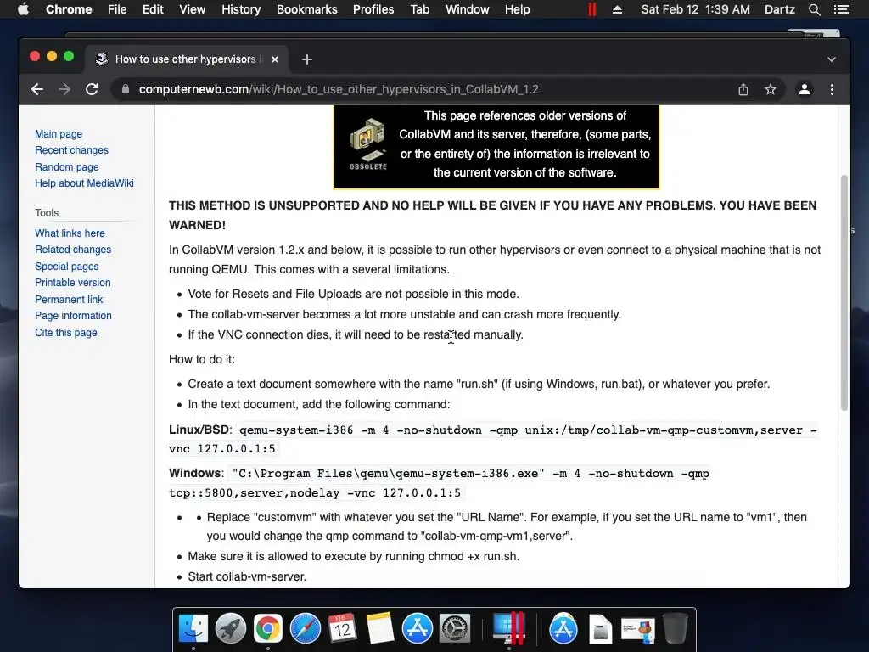Click the date and time in menu bar

(696, 9)
